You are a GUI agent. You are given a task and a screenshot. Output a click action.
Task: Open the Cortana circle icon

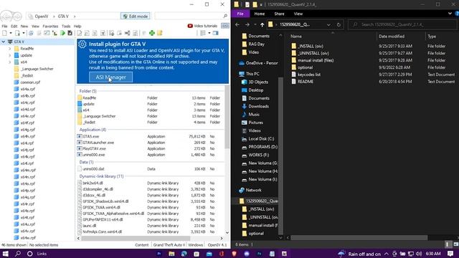29,254
